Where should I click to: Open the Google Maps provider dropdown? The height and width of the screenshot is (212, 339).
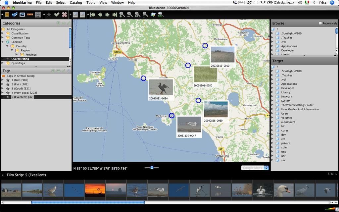point(255,168)
